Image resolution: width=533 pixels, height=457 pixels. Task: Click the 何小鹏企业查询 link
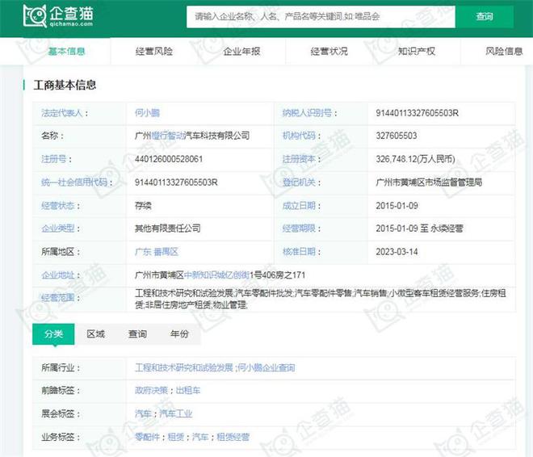[x=266, y=367]
